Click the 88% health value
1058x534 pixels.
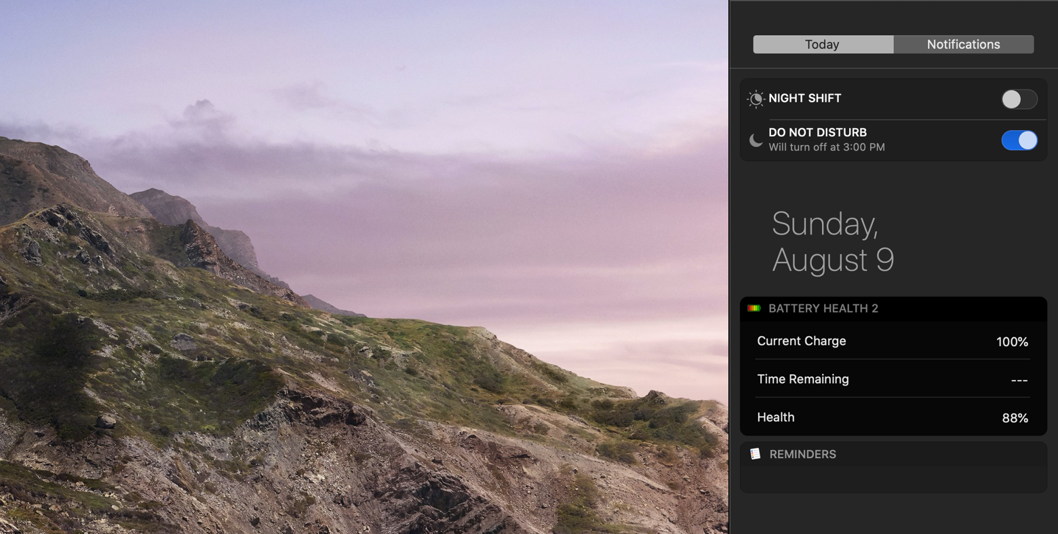coord(1015,418)
